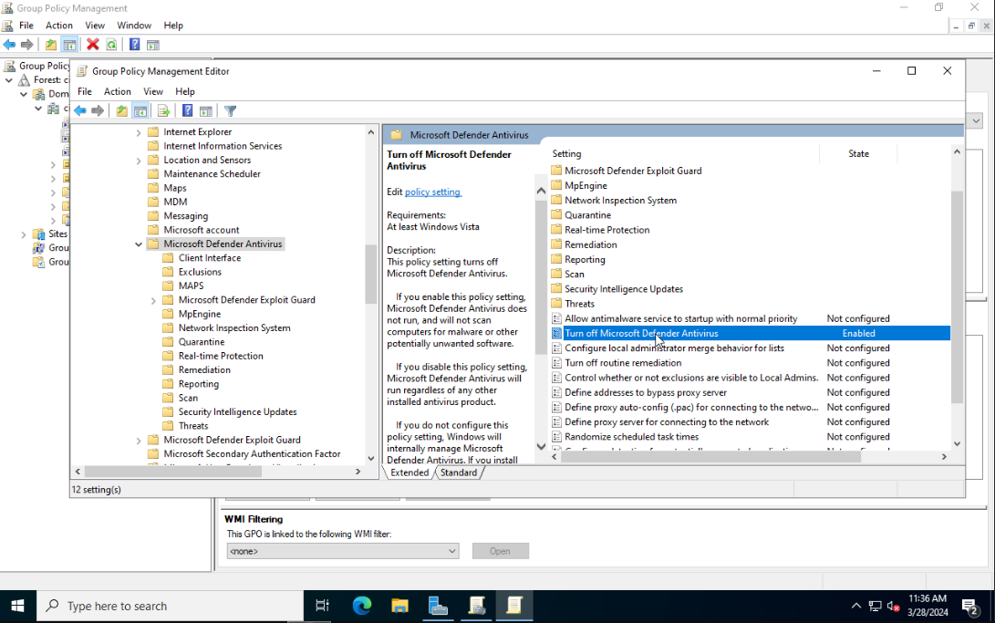Click Back arrow in Editor toolbar

80,111
